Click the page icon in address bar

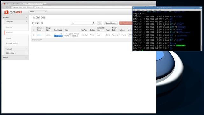tap(13, 7)
